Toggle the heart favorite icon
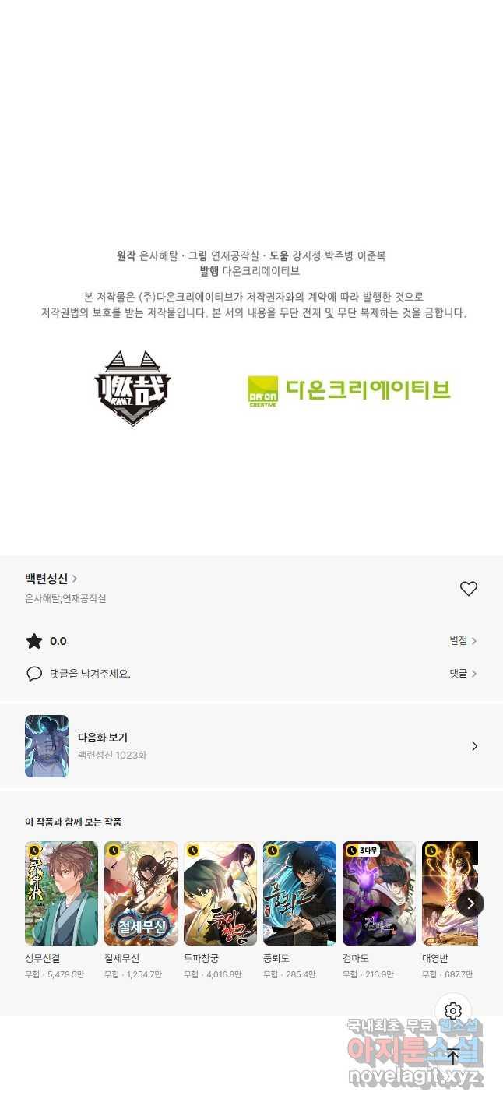Screen dimensions: 503x1106 (x=468, y=589)
